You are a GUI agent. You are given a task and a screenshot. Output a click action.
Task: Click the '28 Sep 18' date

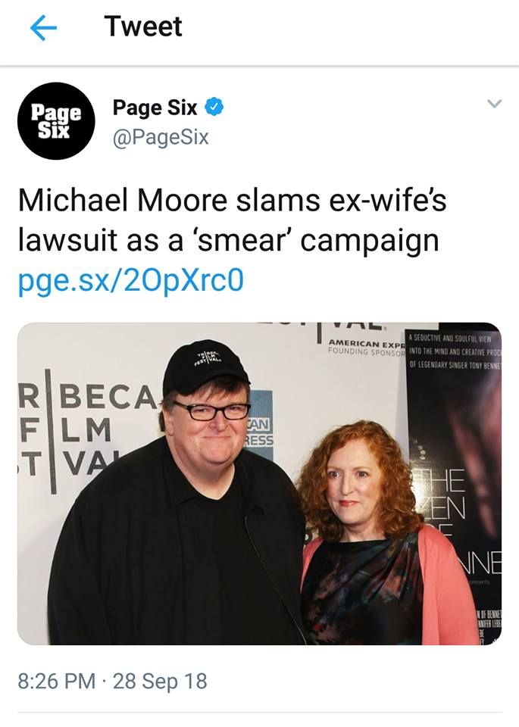tap(160, 681)
